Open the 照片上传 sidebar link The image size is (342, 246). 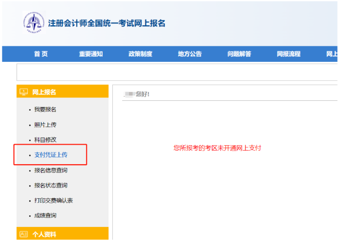pos(45,125)
